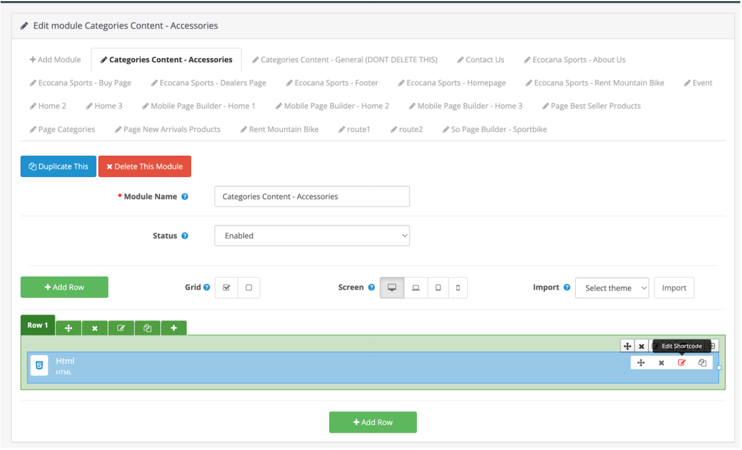The height and width of the screenshot is (450, 742).
Task: Click into the Module Name text field
Action: (x=312, y=197)
